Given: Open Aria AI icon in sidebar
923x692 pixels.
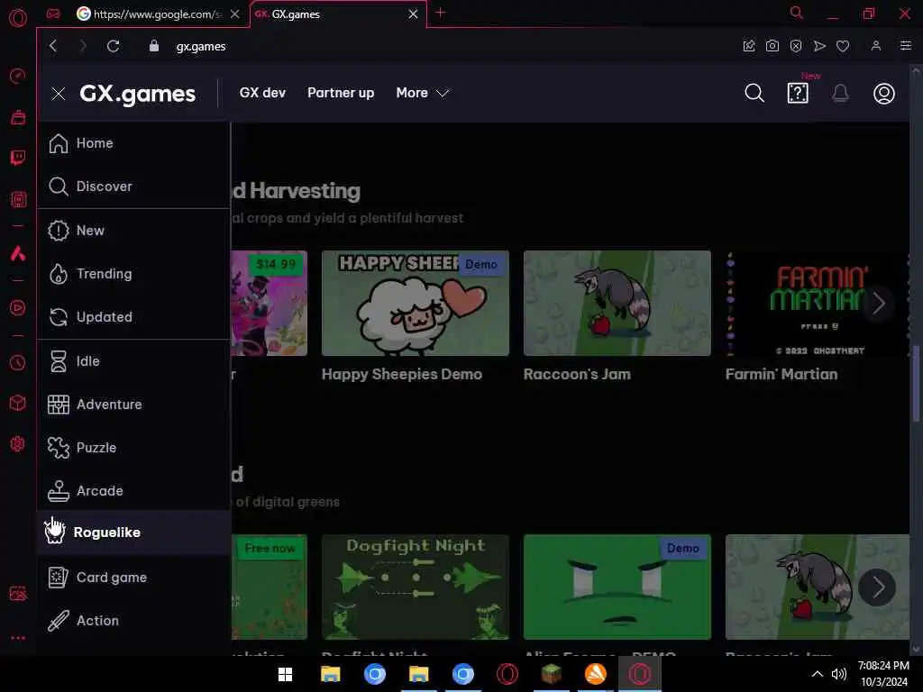Looking at the screenshot, I should 18,253.
